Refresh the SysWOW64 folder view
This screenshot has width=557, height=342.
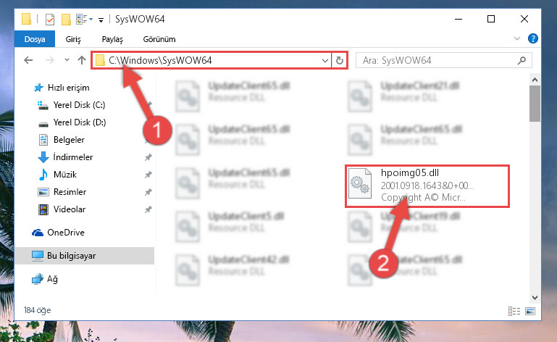click(x=340, y=60)
